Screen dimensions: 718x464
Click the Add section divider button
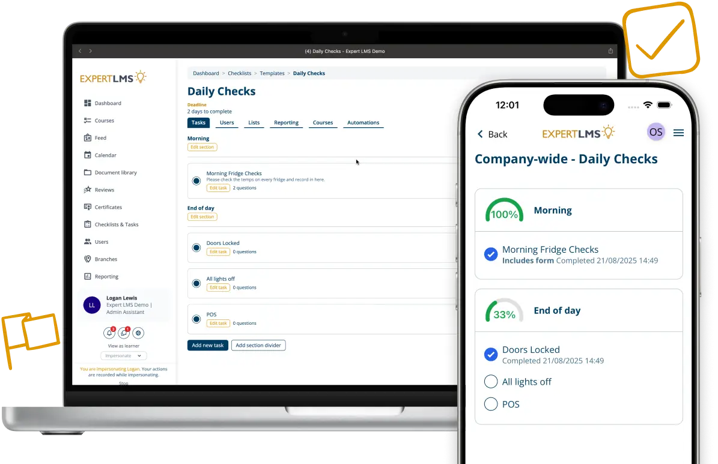pyautogui.click(x=258, y=345)
